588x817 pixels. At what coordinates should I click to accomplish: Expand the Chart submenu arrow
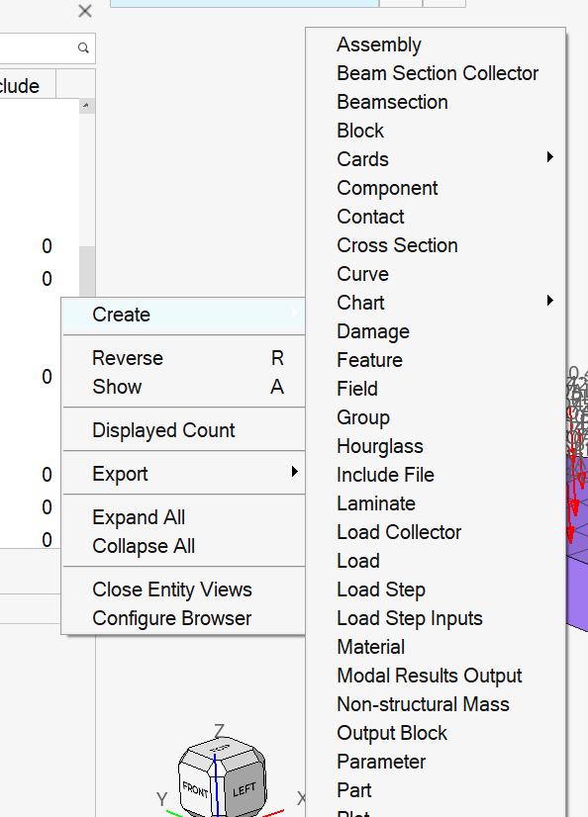click(x=550, y=300)
